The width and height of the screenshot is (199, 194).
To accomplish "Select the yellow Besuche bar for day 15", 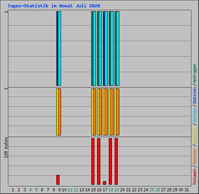I will (92, 112).
